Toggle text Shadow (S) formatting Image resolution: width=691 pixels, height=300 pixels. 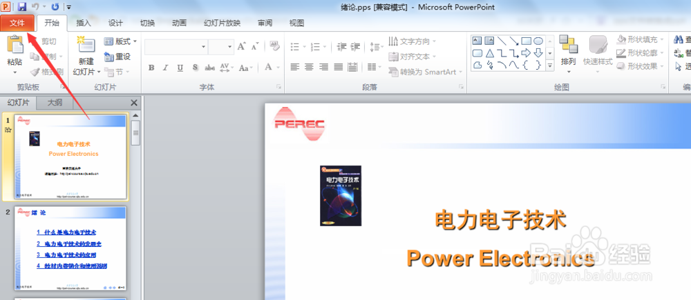[x=196, y=68]
